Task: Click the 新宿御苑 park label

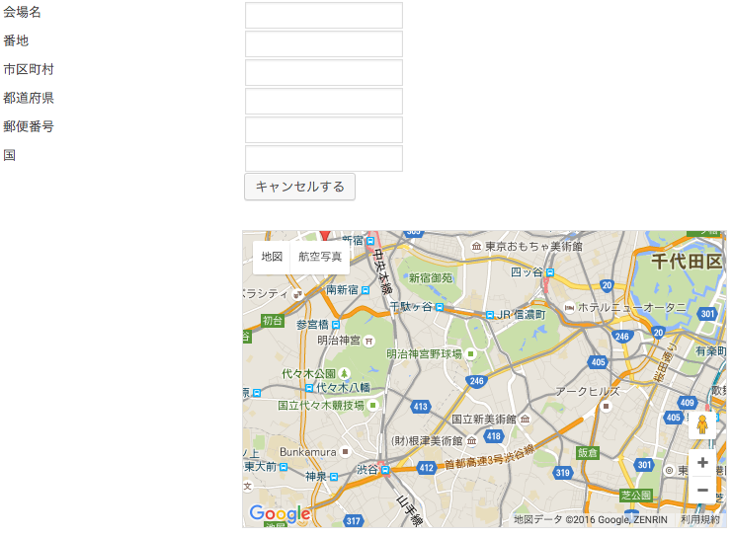Action: click(431, 278)
